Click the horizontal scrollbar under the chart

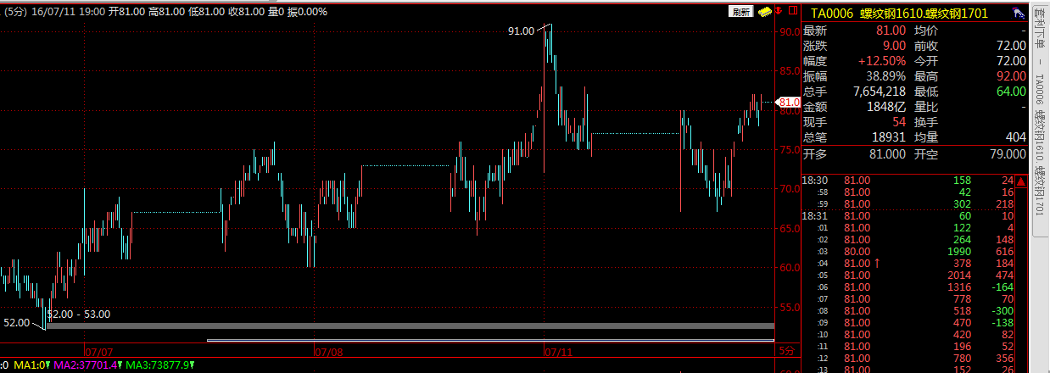tap(490, 341)
